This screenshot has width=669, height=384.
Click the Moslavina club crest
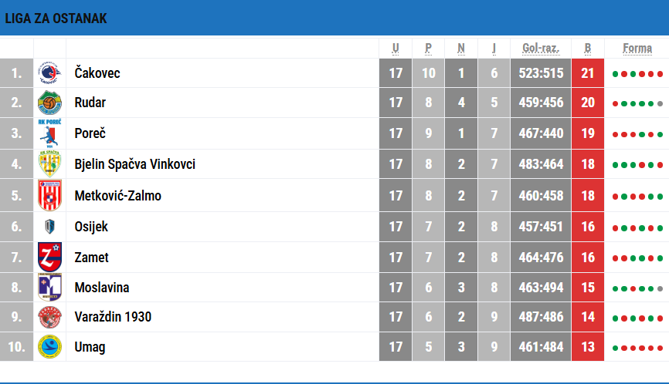click(x=49, y=288)
